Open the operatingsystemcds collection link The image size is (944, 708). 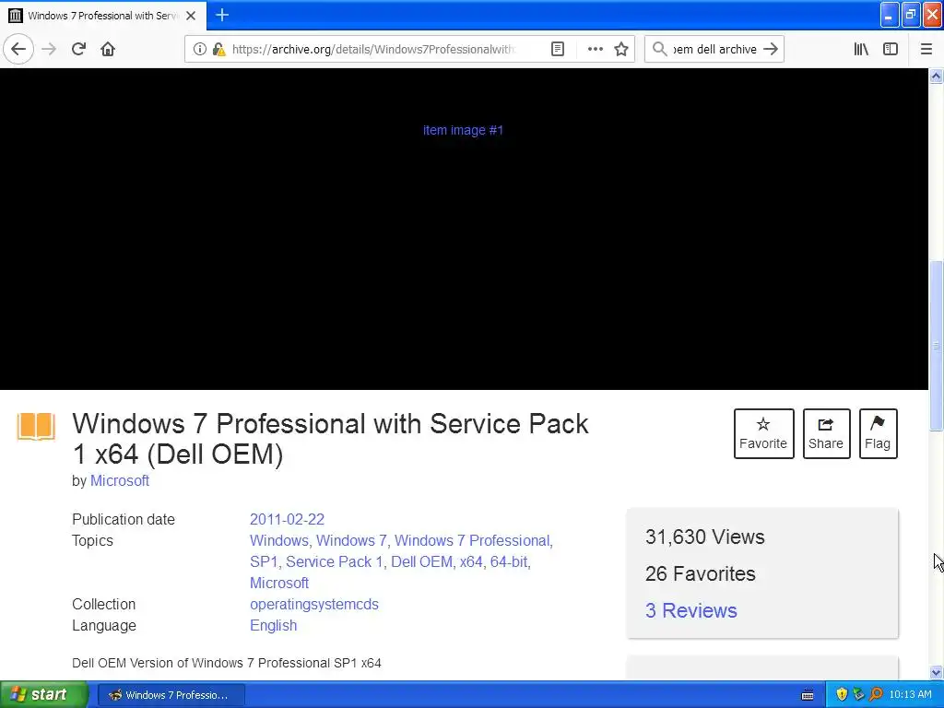click(x=314, y=604)
